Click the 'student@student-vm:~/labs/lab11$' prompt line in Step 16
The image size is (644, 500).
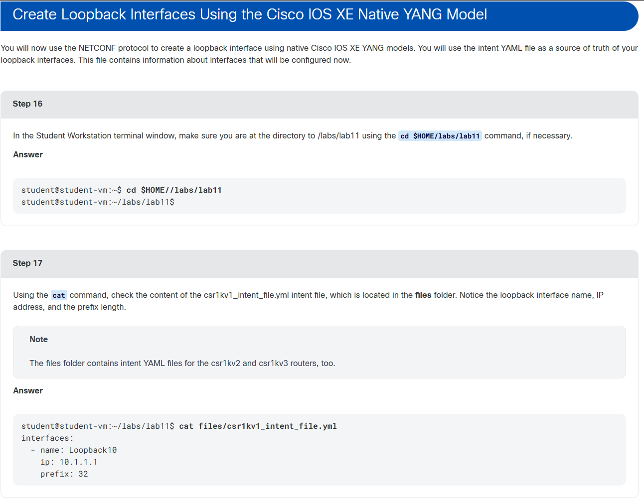coord(98,202)
